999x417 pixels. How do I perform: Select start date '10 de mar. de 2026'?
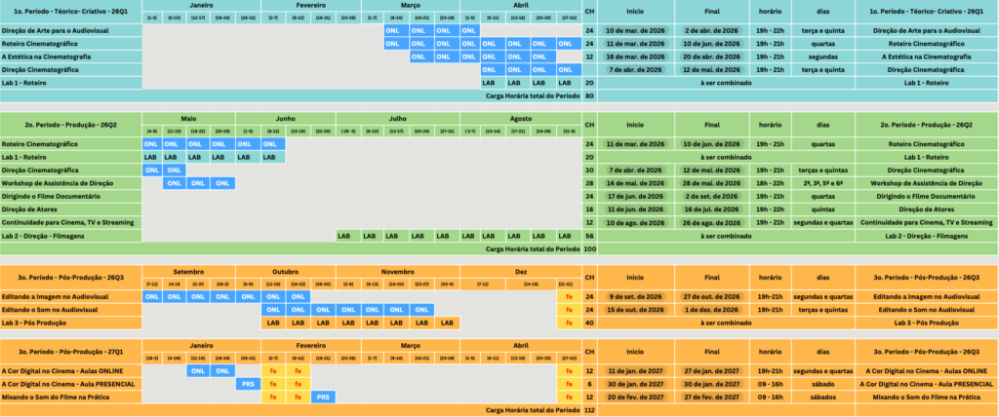click(635, 30)
